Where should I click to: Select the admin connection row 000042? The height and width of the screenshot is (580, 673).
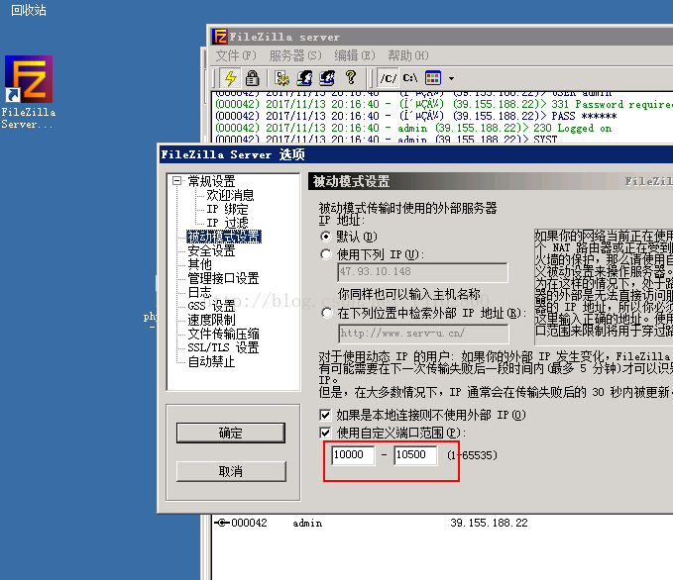(442, 523)
